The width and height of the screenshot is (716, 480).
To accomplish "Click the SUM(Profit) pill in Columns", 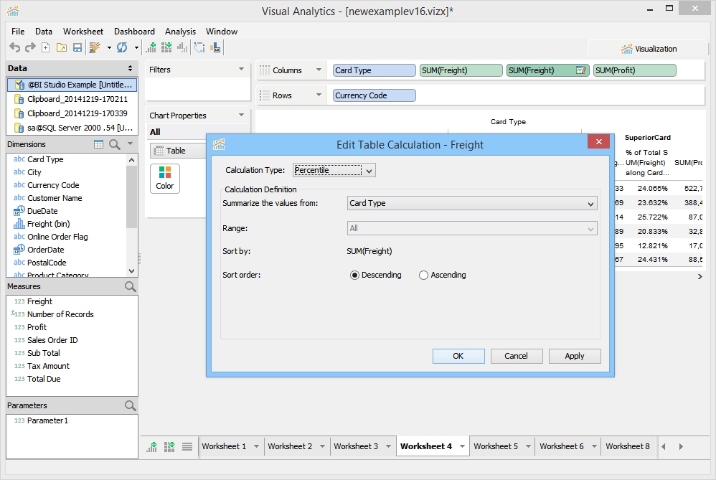I will pos(634,70).
